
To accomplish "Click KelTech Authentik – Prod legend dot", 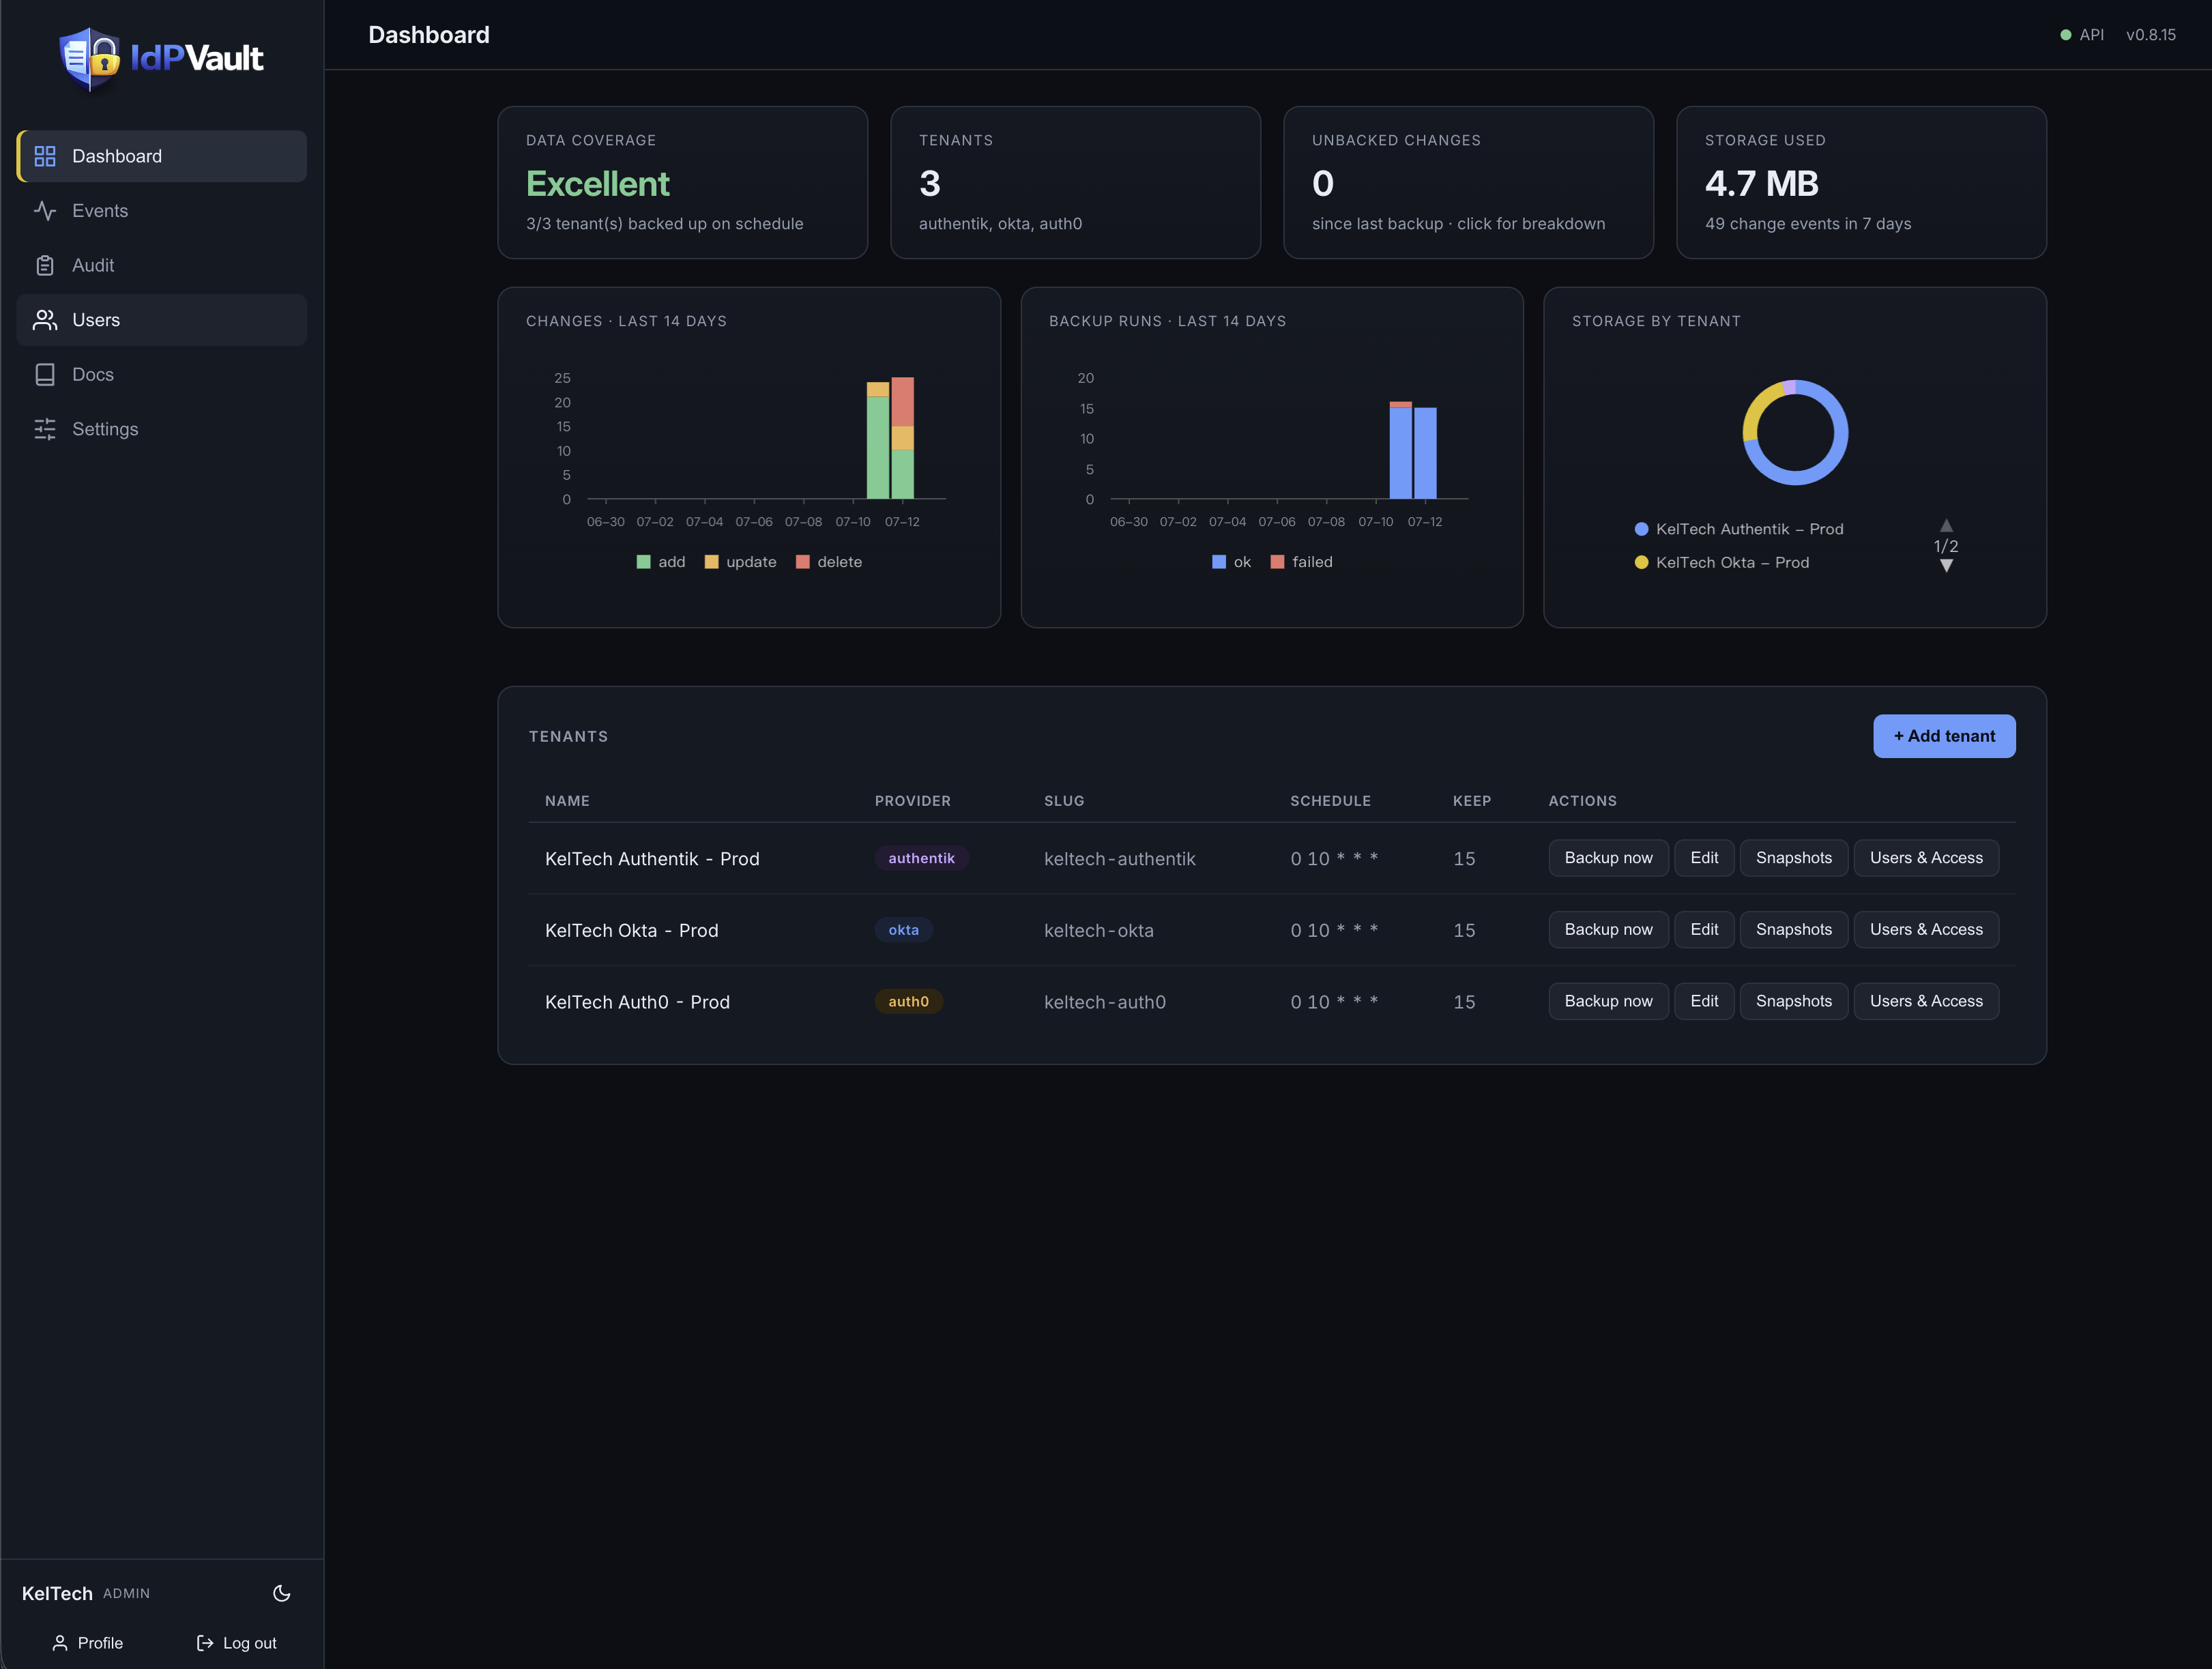I will click(1641, 529).
